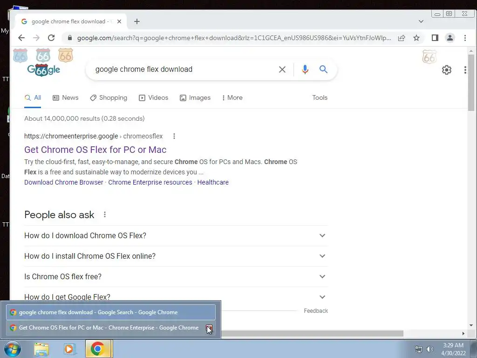Image resolution: width=477 pixels, height=358 pixels.
Task: Click the scroll-right arrow on horizontal scrollbar
Action: 463,334
